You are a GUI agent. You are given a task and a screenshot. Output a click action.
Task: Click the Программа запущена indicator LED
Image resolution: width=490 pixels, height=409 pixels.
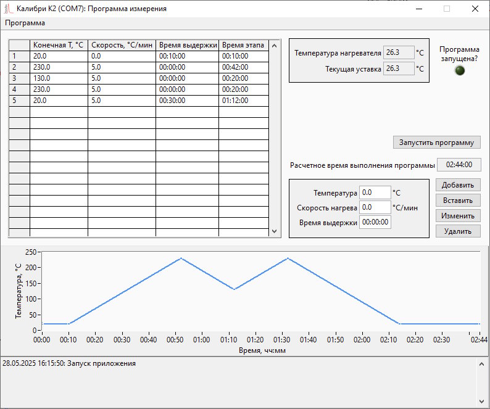[459, 70]
